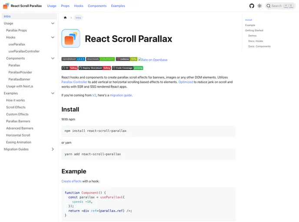This screenshot has height=222, width=299.
Task: Follow the Create effects link
Action: [x=72, y=181]
